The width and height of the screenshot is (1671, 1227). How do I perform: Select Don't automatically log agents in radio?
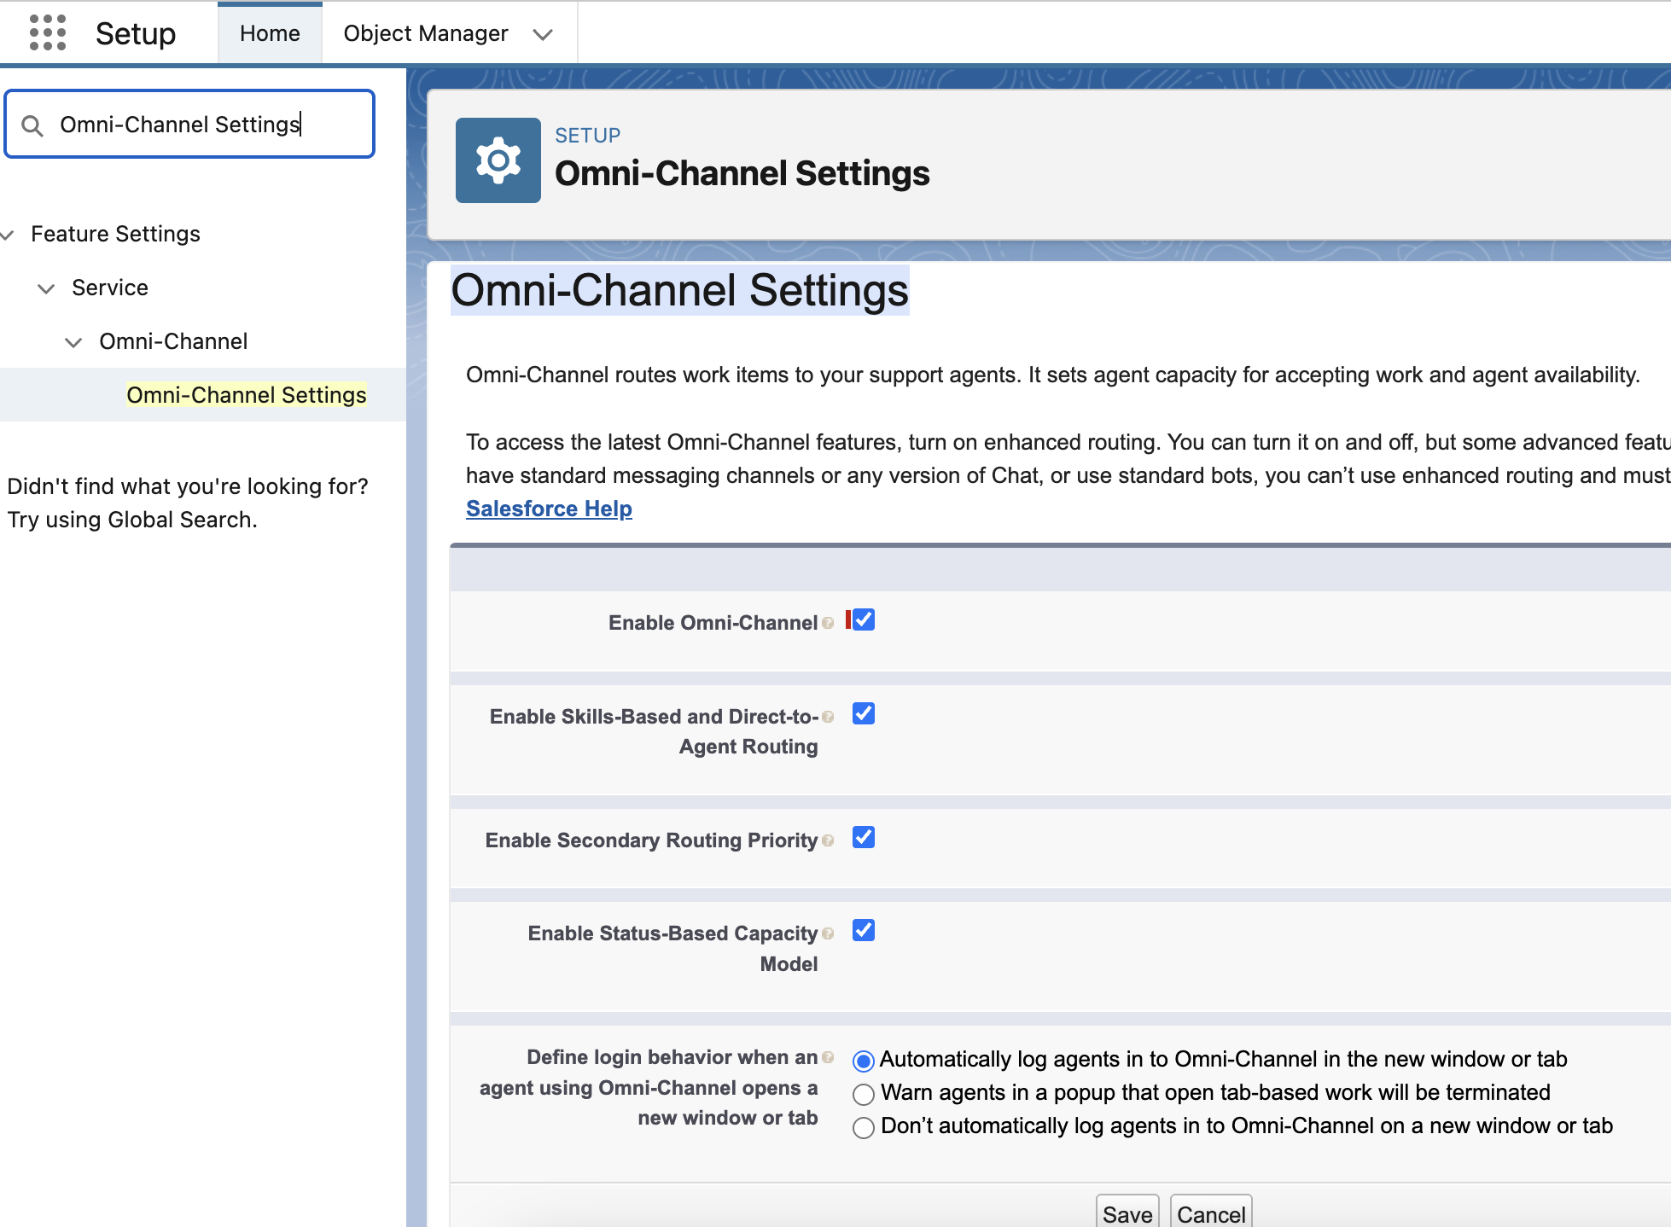coord(864,1127)
